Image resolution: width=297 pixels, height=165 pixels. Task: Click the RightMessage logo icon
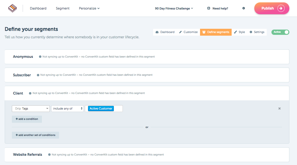click(12, 8)
